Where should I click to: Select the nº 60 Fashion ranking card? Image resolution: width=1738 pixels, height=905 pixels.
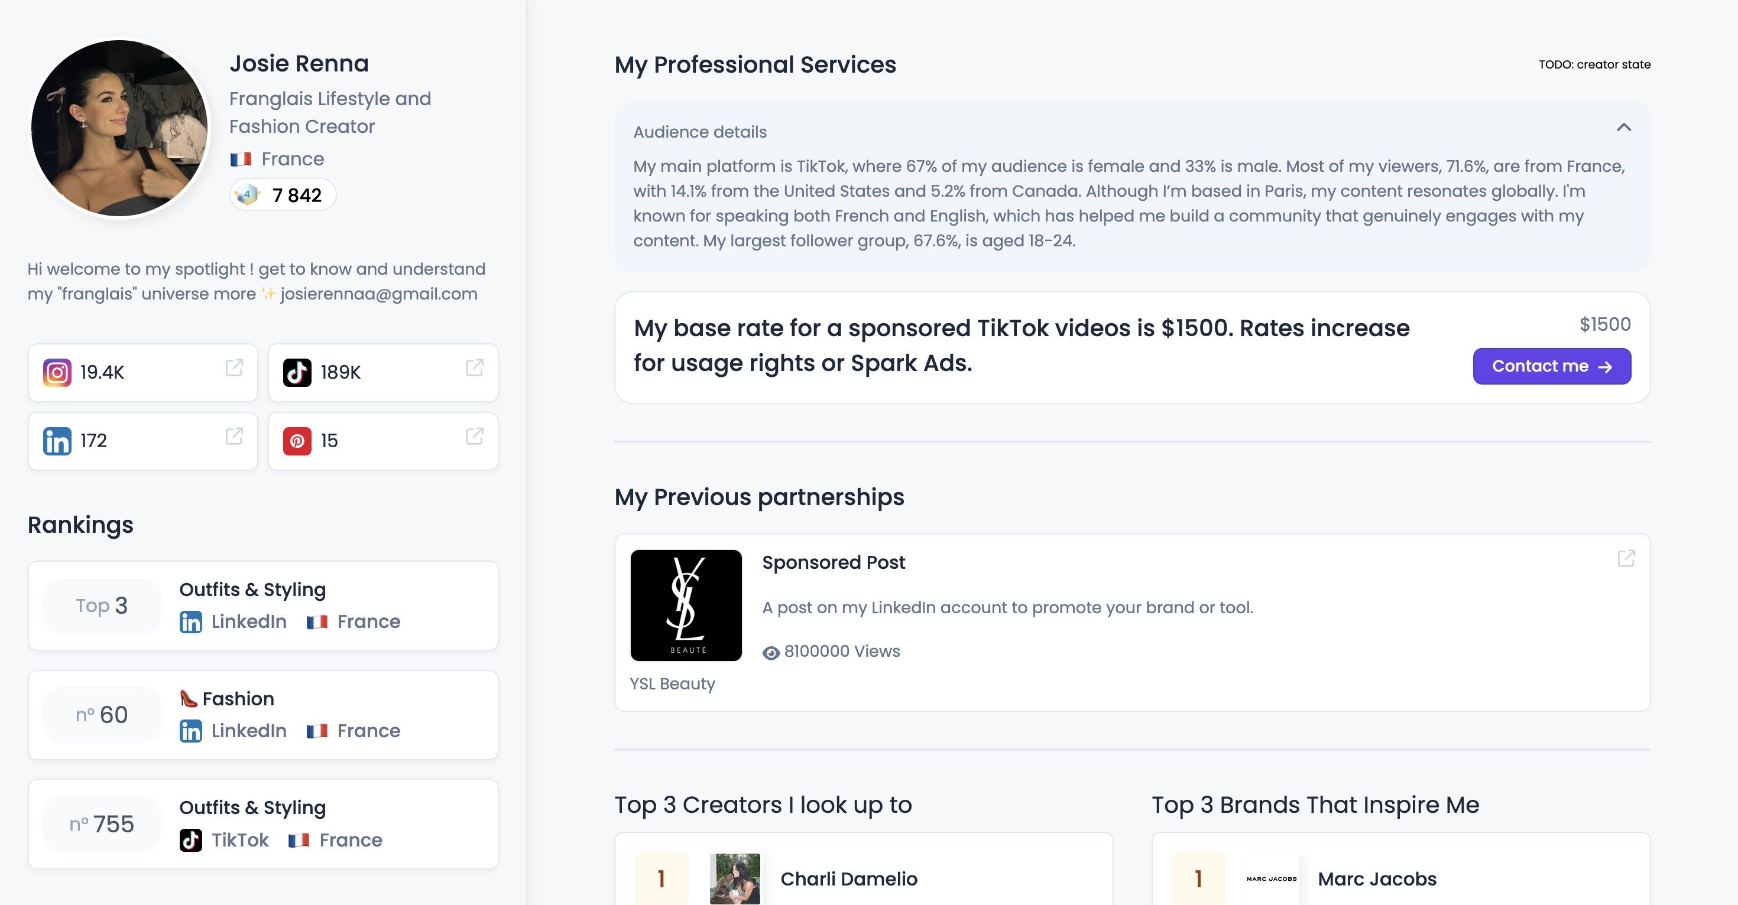point(263,714)
